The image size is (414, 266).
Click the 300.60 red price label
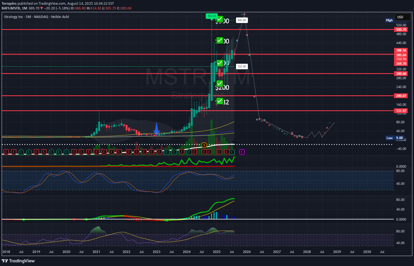pos(401,74)
